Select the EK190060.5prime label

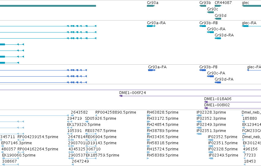point(19,155)
